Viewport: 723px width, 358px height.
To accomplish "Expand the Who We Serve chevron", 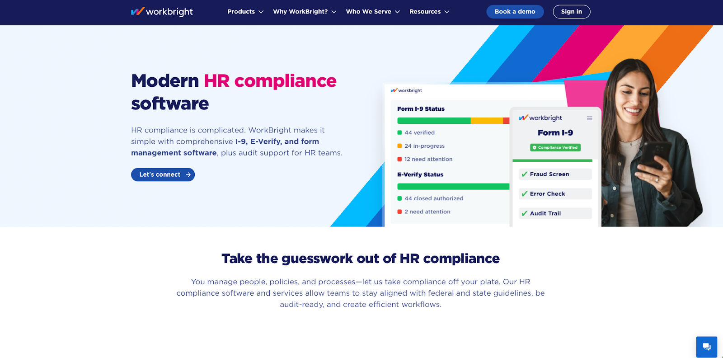I will (397, 12).
